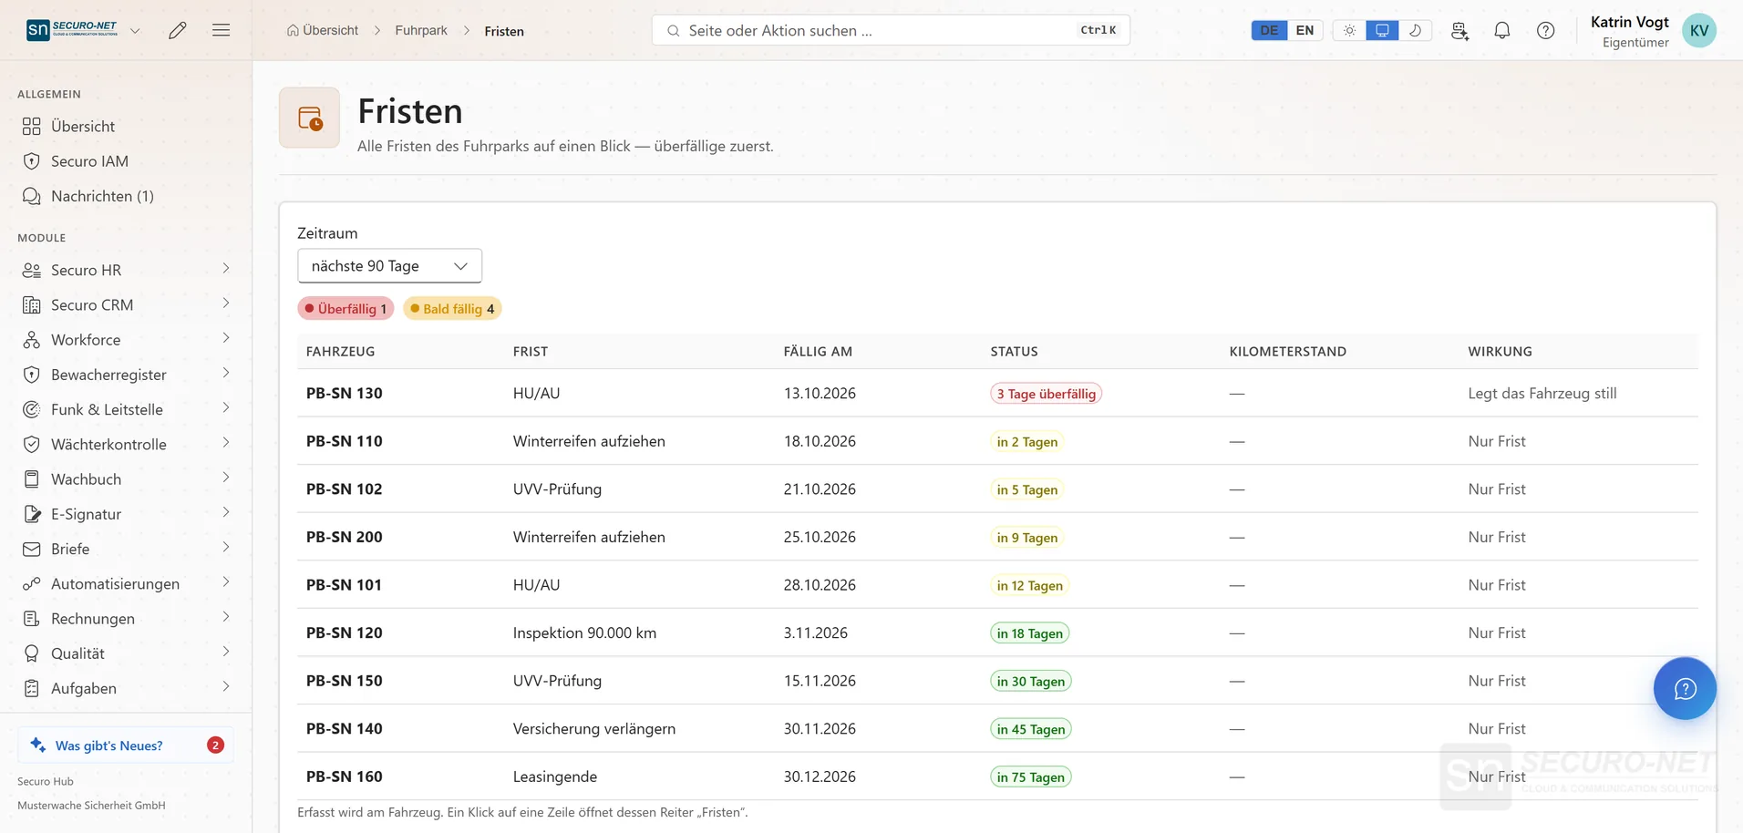1743x833 pixels.
Task: Open Was gibt's Neues?
Action: (126, 746)
